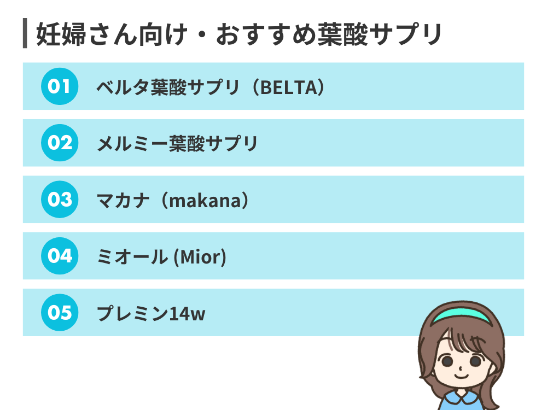Screen dimensions: 547x410
Task: Click the 03 number circle badge
Action: click(x=60, y=200)
